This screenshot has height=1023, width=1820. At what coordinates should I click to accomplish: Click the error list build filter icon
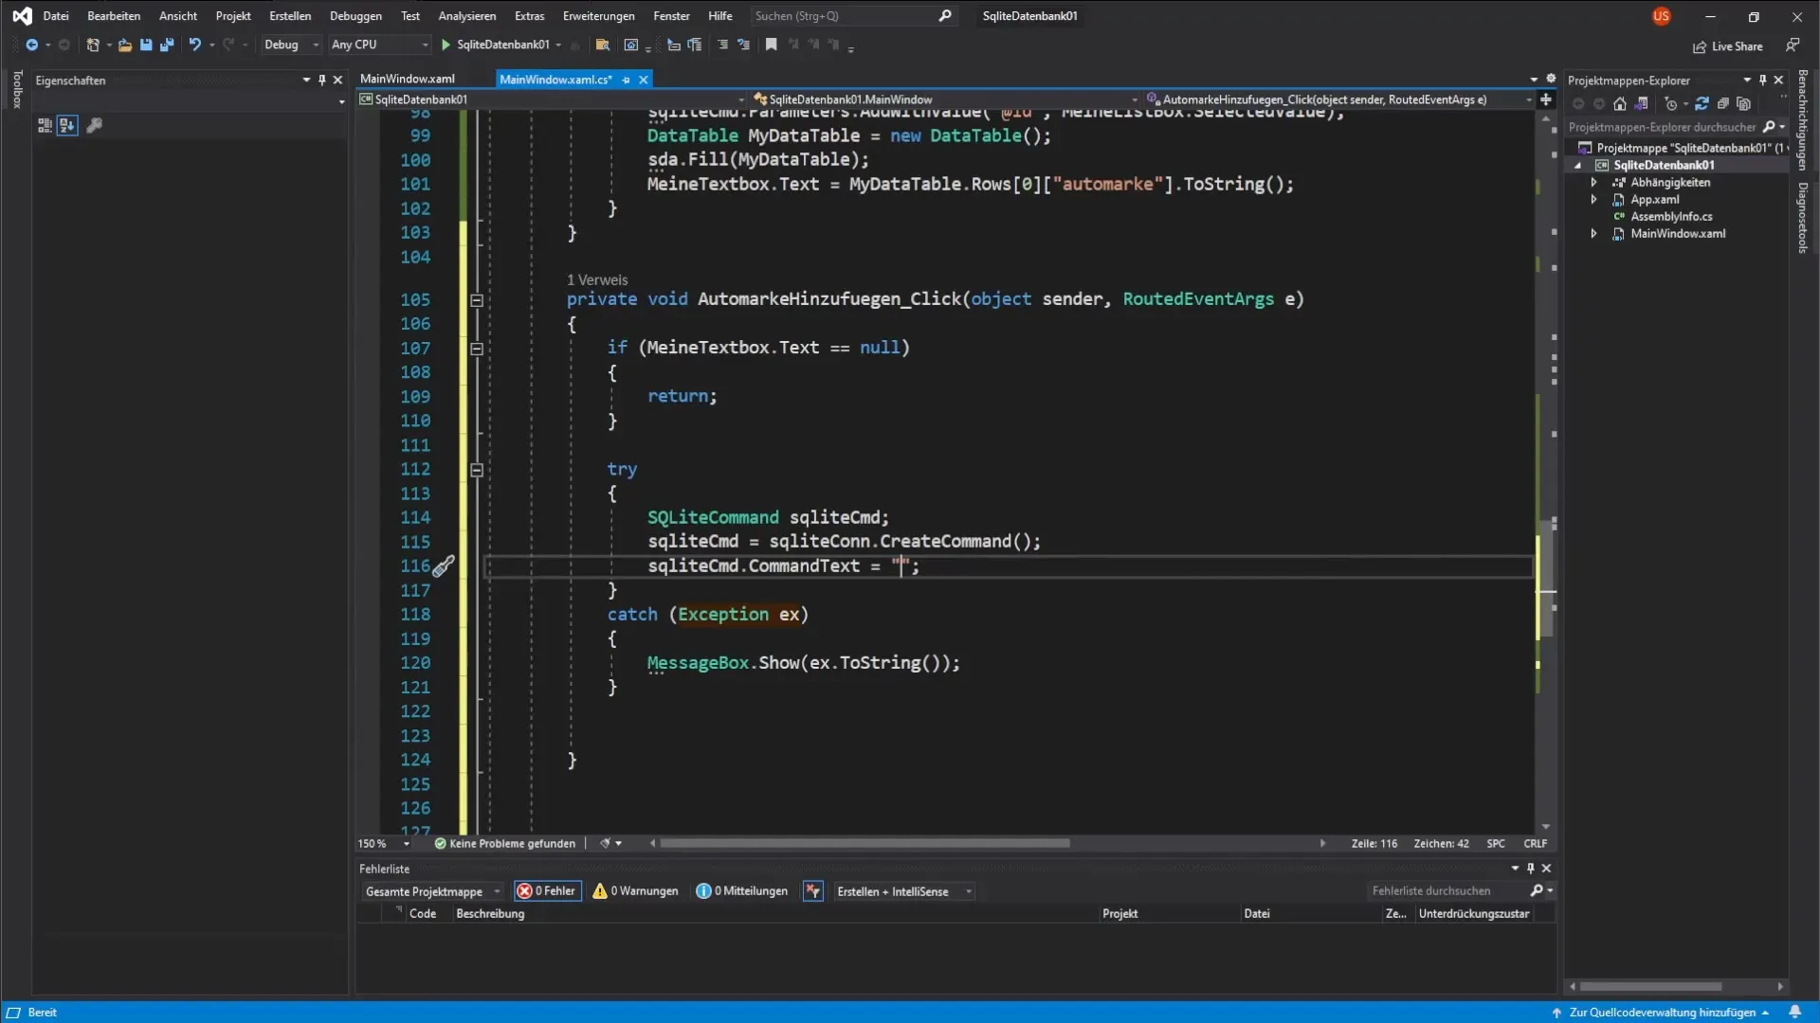(x=812, y=891)
